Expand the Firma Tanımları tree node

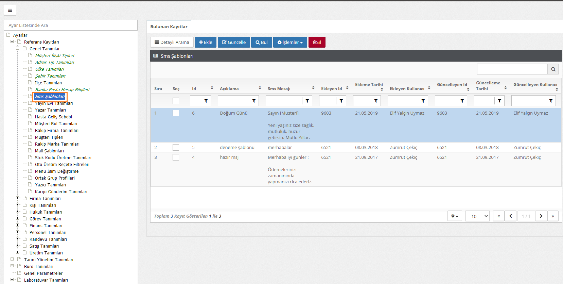coord(18,198)
